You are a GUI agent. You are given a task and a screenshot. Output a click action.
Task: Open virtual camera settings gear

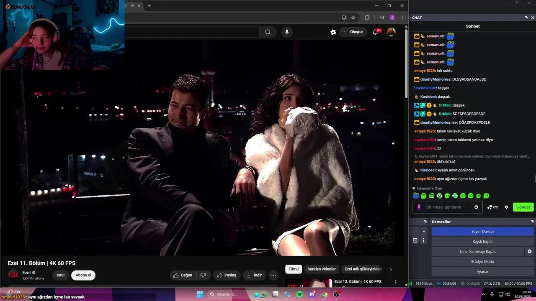[529, 251]
